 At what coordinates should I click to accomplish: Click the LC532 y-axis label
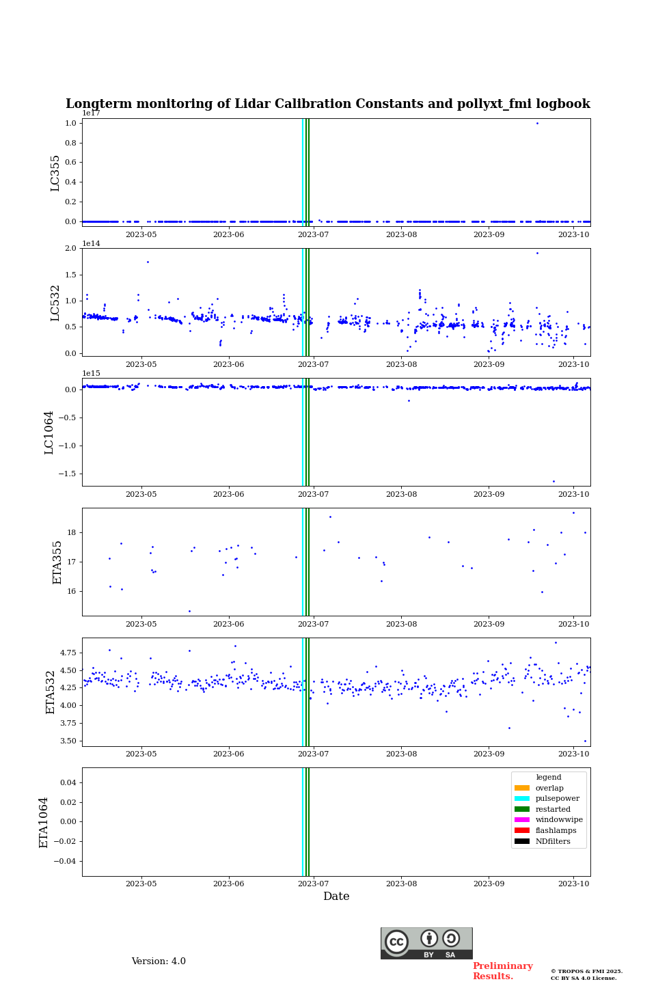[55, 303]
